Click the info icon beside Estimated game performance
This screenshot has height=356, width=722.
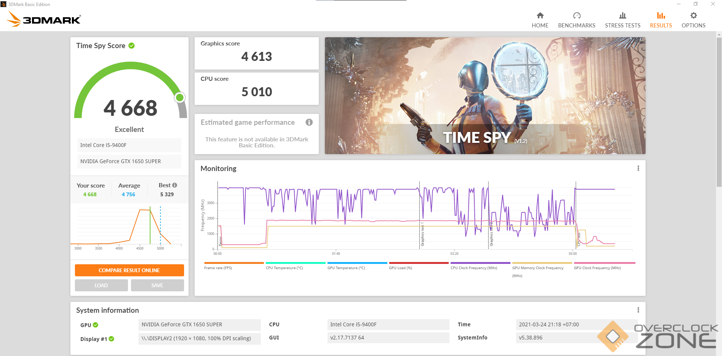309,122
